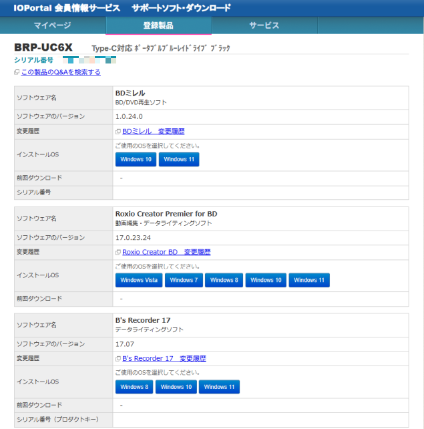Choose Windows 11 for BDミレル
Viewport: 424px width, 429px height.
coord(179,159)
